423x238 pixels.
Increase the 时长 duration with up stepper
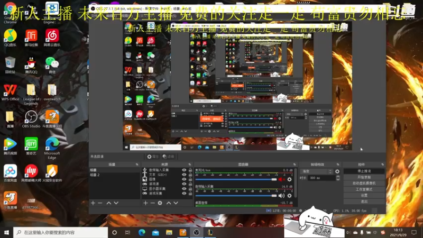[338, 177]
